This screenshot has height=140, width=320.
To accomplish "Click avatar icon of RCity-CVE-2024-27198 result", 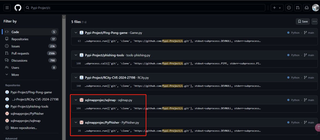I will tap(82, 77).
